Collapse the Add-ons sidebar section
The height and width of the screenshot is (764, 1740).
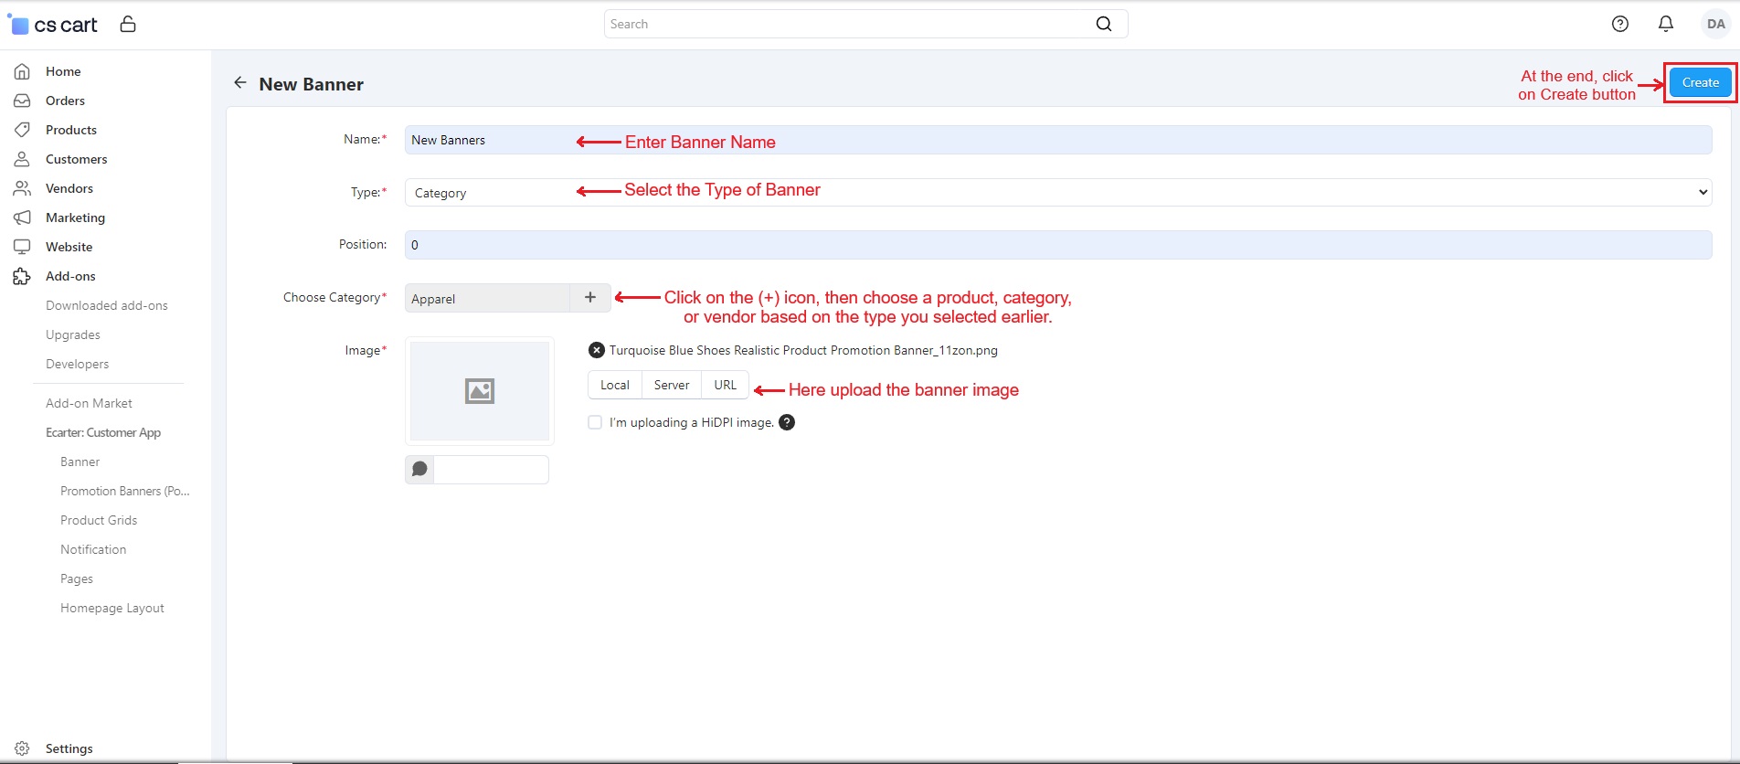70,276
